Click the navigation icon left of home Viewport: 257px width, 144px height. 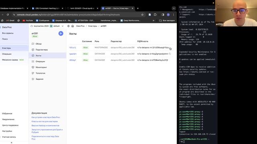[x=68, y=26]
